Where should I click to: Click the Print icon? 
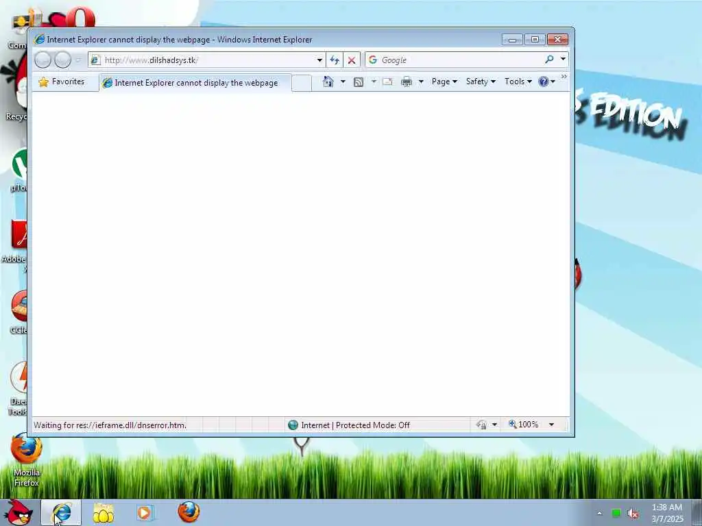407,82
